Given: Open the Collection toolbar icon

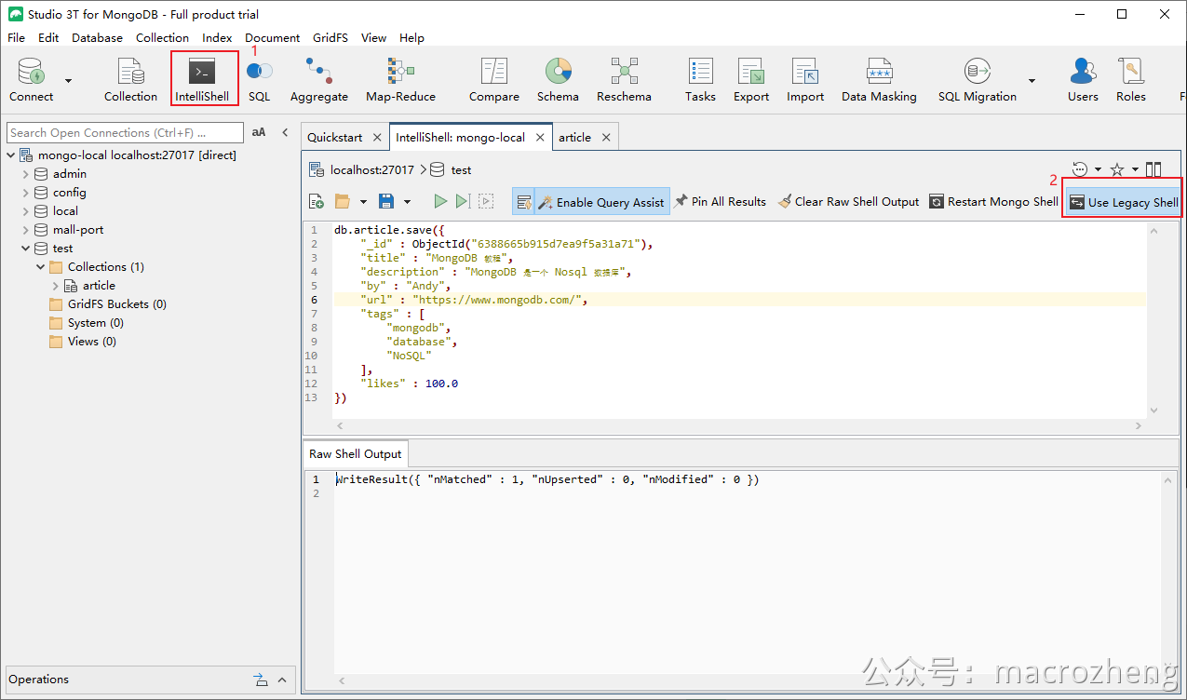Looking at the screenshot, I should (130, 79).
